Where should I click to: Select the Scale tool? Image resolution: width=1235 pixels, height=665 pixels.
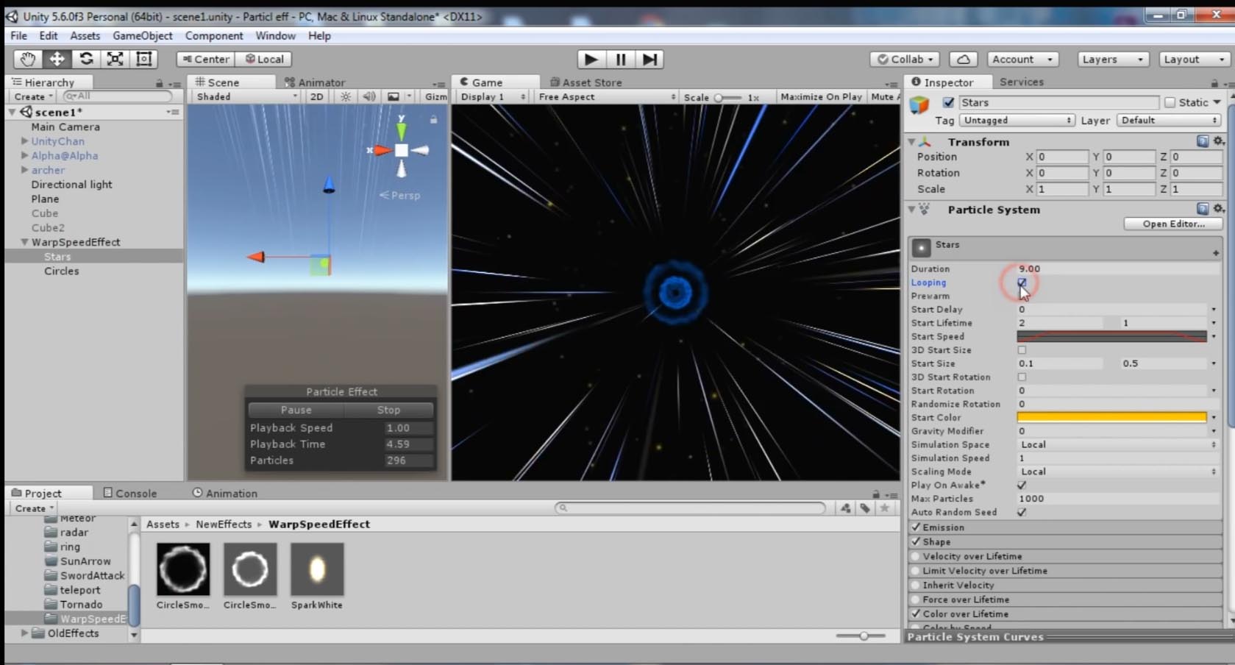(115, 59)
